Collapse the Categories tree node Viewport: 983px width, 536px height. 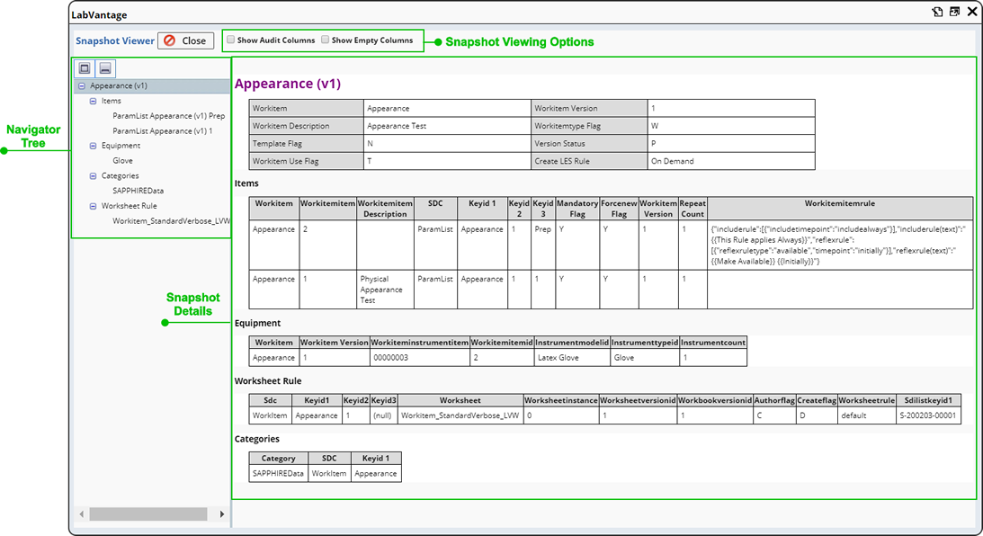93,176
